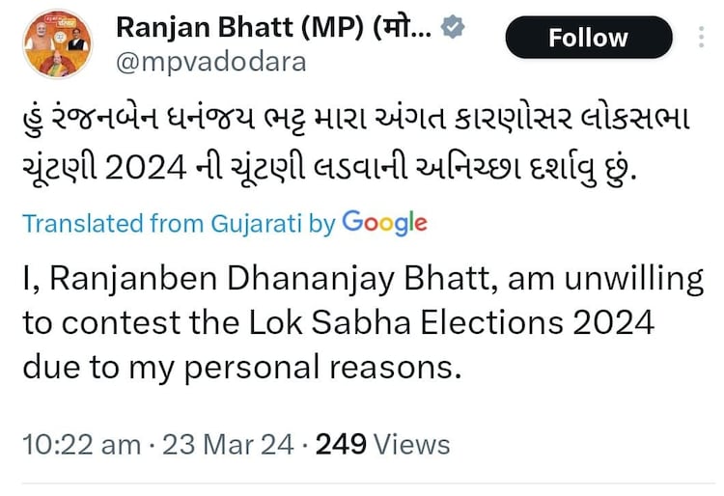
Task: Click the Follow button
Action: pyautogui.click(x=588, y=39)
